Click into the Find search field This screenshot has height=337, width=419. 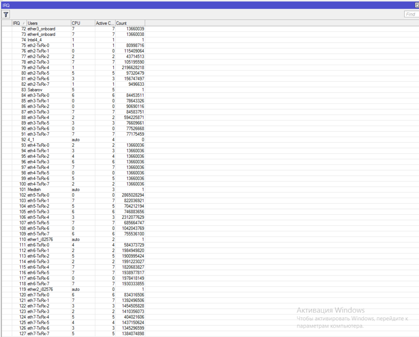pyautogui.click(x=411, y=14)
